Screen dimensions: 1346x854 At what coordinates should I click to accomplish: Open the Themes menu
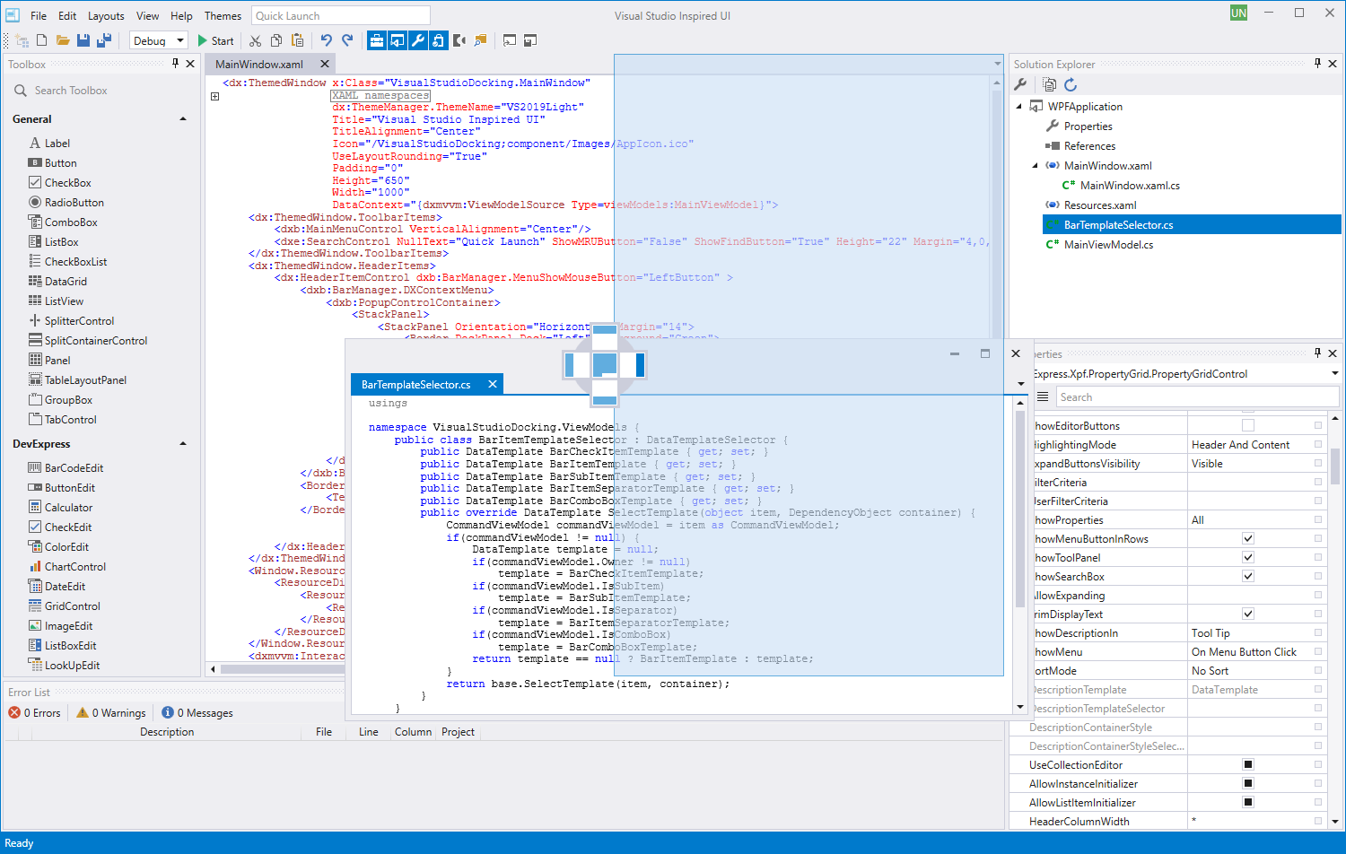[x=222, y=15]
